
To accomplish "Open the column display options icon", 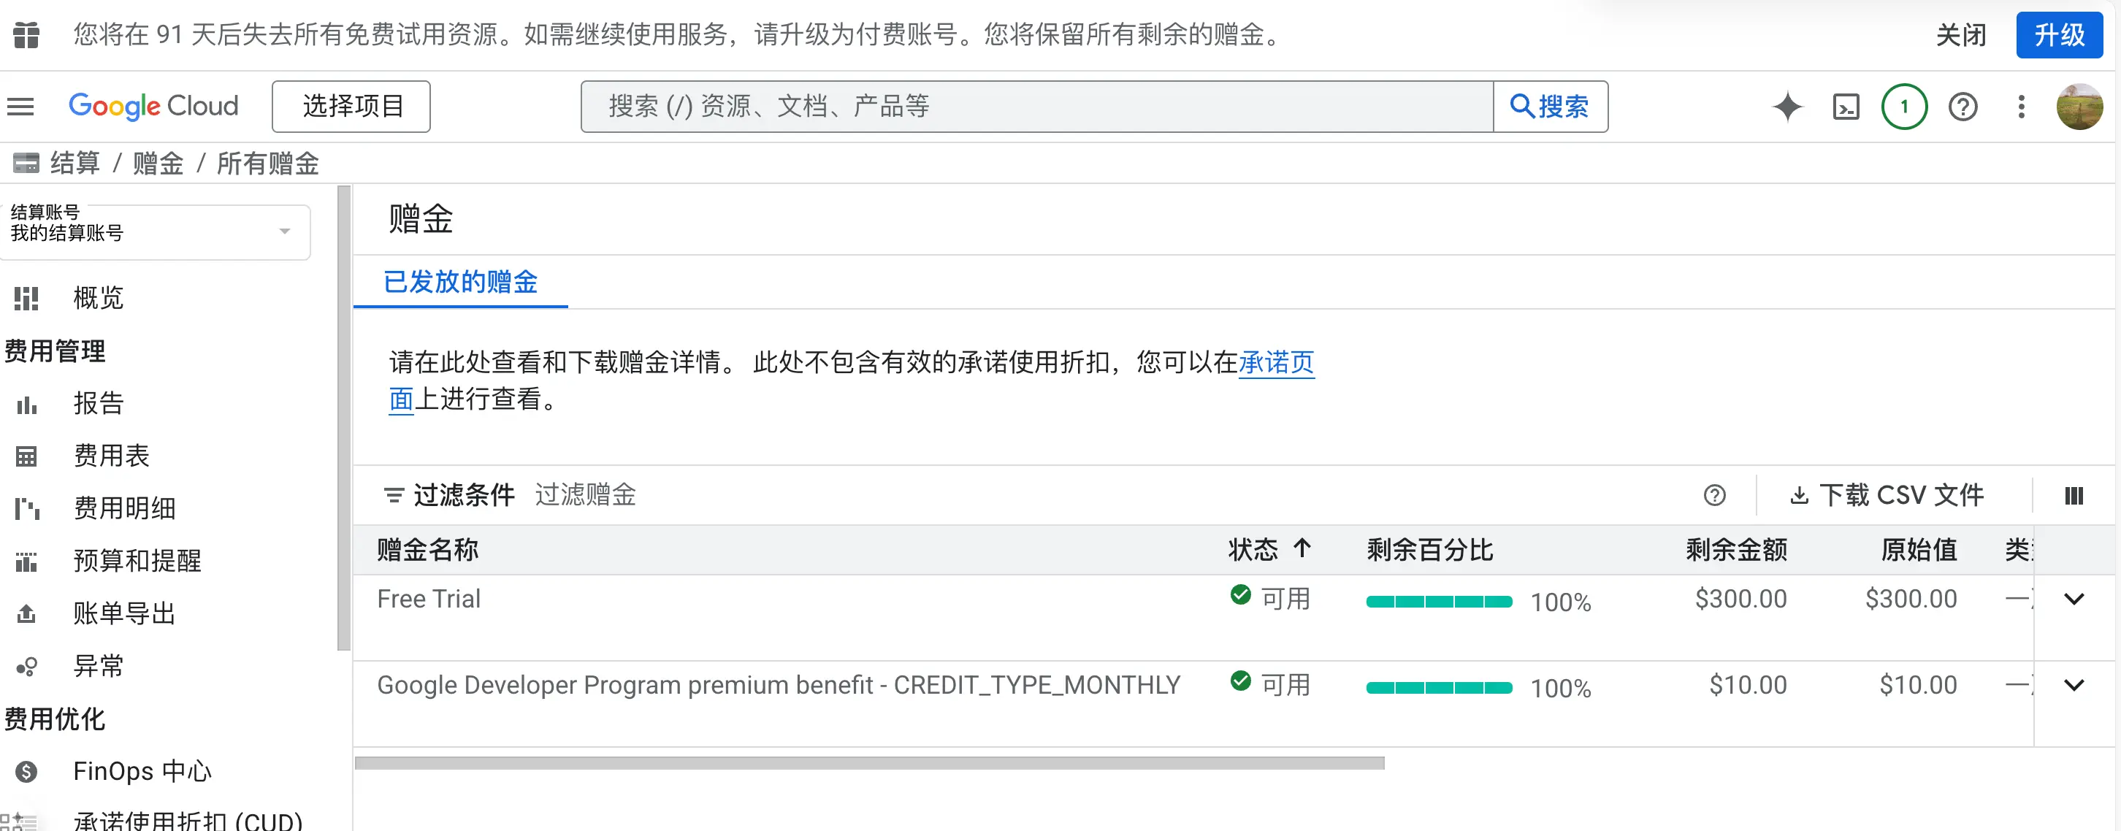I will point(2074,496).
